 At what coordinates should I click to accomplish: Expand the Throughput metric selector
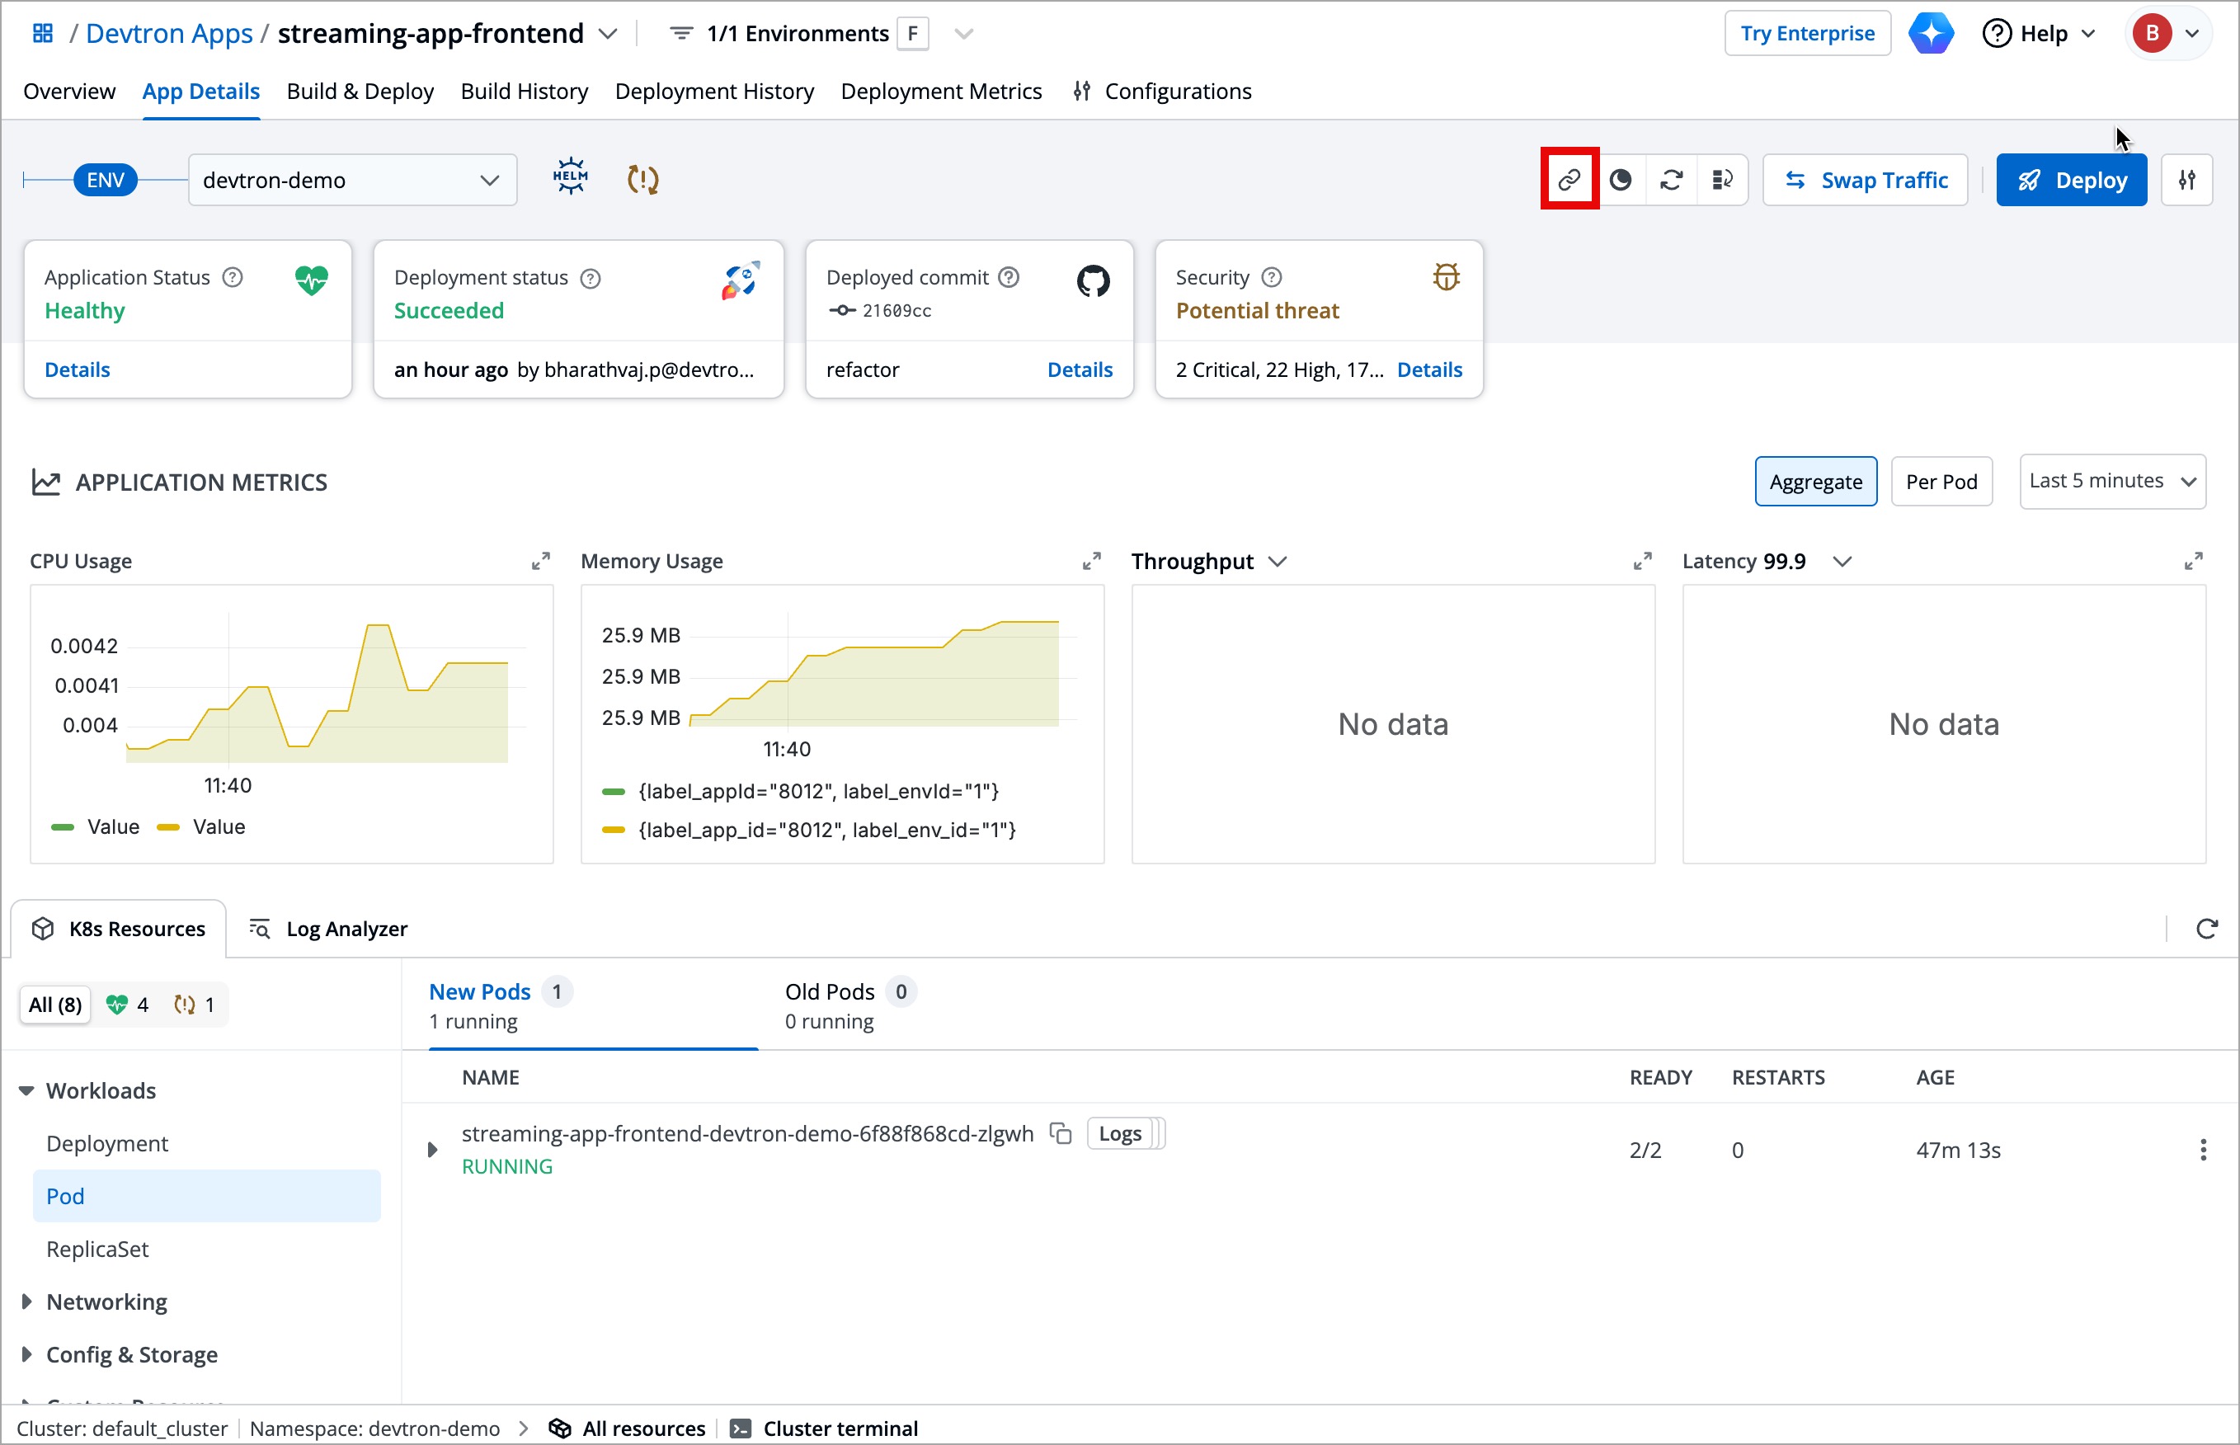click(1278, 561)
